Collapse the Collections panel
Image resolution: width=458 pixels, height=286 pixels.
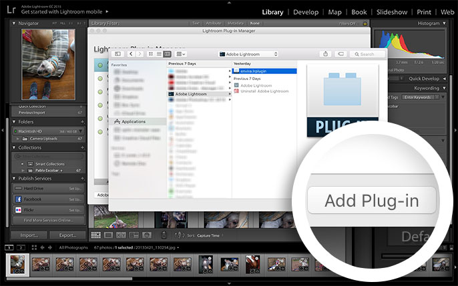pyautogui.click(x=14, y=148)
